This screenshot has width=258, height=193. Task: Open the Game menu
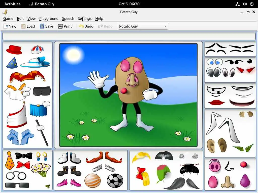click(8, 19)
